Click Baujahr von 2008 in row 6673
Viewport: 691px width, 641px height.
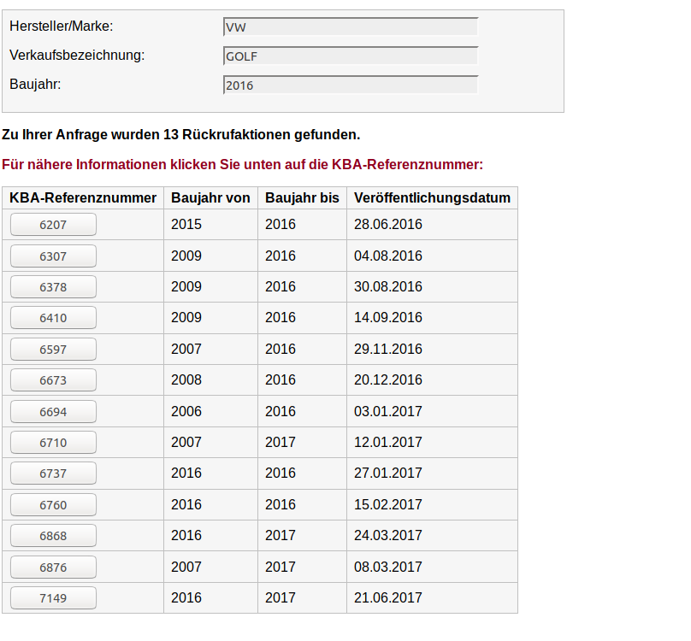pyautogui.click(x=186, y=379)
